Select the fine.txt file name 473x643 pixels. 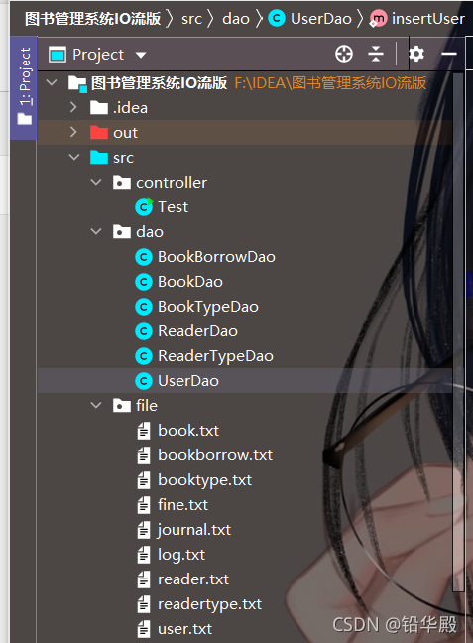pos(182,505)
